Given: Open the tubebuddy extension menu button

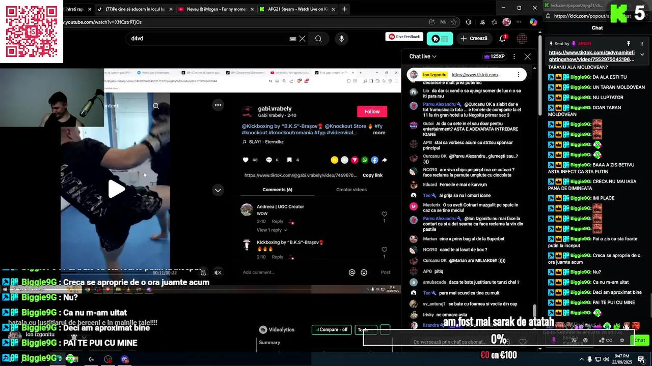Looking at the screenshot, I should click(x=440, y=39).
